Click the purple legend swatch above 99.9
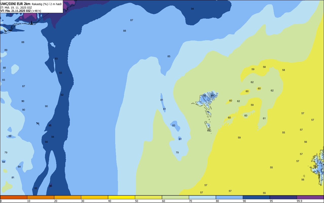The width and height of the screenshot is (324, 203). click(x=310, y=197)
